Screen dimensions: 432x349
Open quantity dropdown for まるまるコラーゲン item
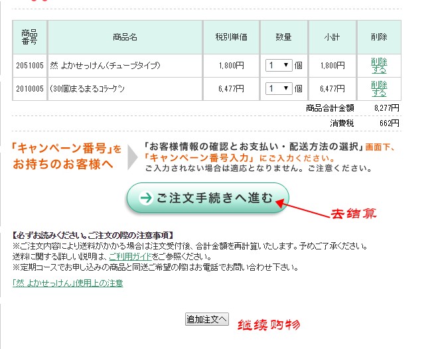279,88
